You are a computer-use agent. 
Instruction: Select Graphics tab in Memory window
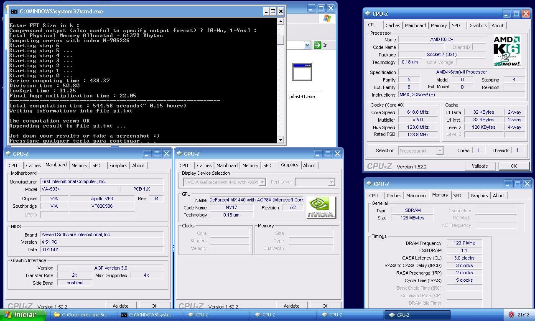pos(479,196)
